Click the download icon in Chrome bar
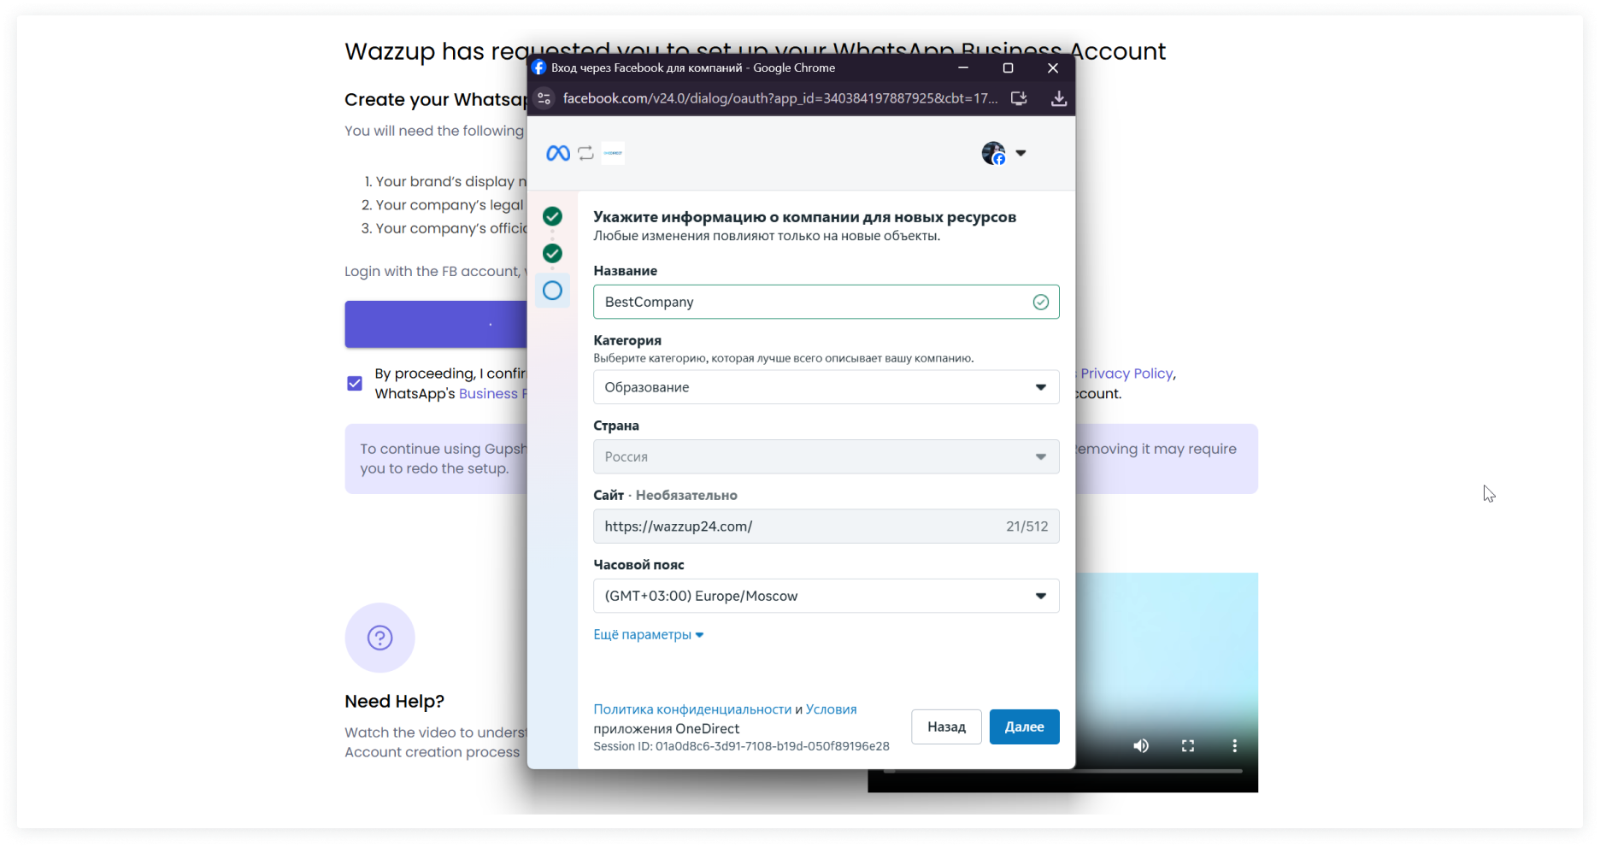Image resolution: width=1600 pixels, height=847 pixels. [1059, 98]
